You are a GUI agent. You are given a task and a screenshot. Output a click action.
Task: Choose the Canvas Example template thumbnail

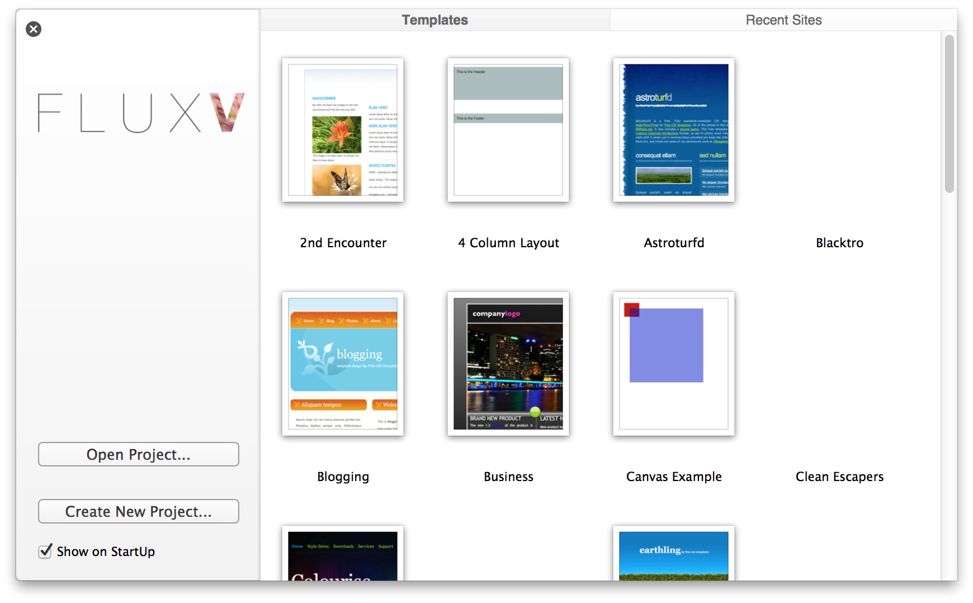[x=673, y=364]
